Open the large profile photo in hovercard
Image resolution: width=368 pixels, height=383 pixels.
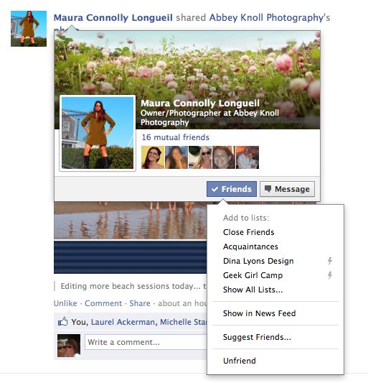[98, 133]
